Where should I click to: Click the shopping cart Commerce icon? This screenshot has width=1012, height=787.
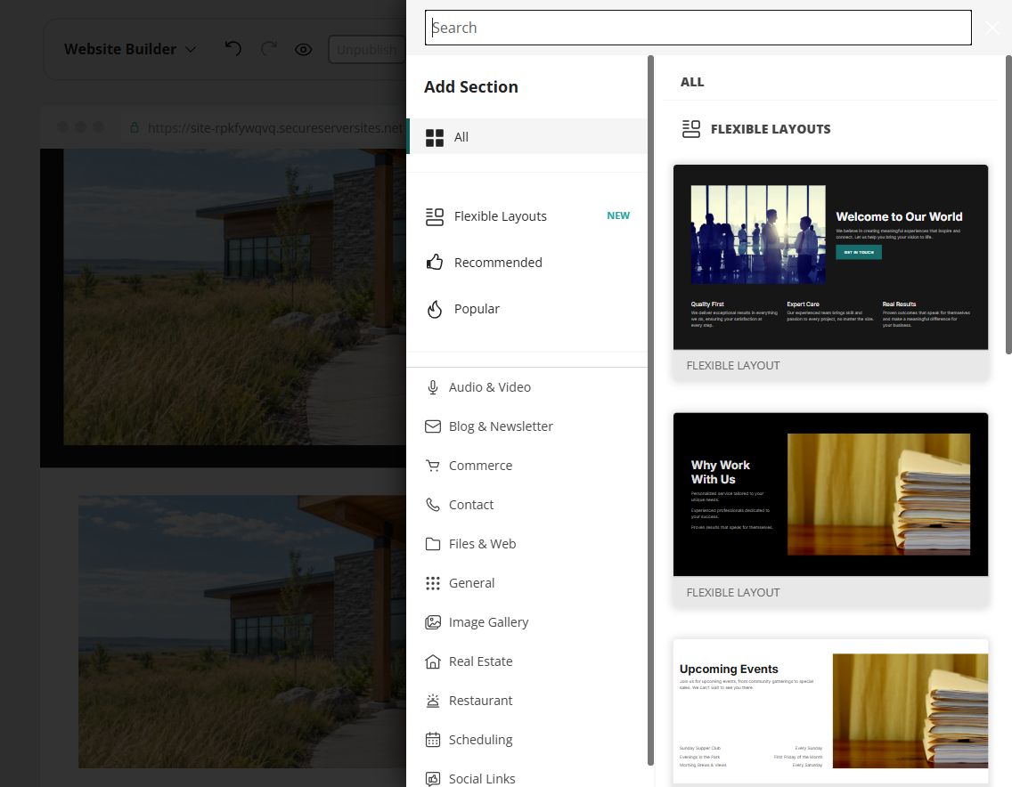point(432,466)
